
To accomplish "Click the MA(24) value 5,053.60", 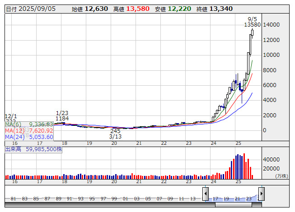I will click(x=41, y=137).
